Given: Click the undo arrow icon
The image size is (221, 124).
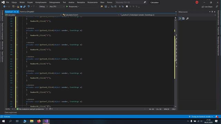Looking at the screenshot, I should click(29, 7).
